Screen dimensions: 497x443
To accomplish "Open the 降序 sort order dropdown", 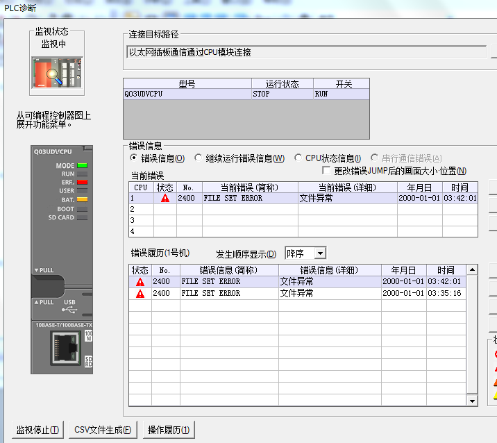I will [319, 253].
